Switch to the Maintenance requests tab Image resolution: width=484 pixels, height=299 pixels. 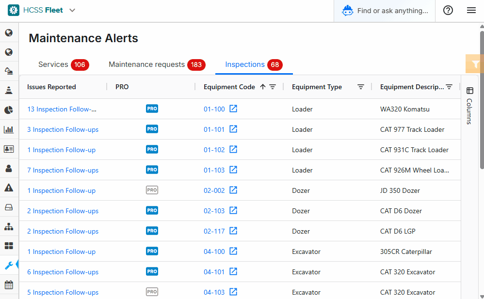[x=147, y=64]
